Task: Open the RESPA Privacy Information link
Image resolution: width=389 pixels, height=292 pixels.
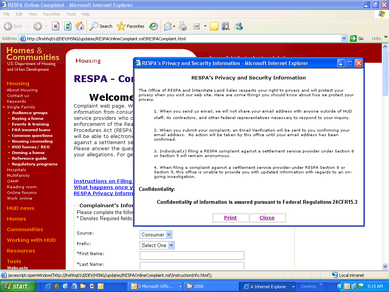Action: pyautogui.click(x=103, y=194)
